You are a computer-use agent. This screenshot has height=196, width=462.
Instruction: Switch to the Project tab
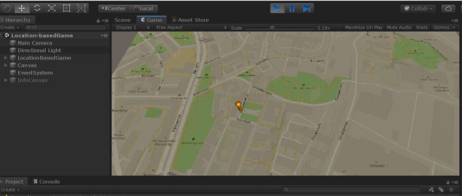click(x=14, y=182)
